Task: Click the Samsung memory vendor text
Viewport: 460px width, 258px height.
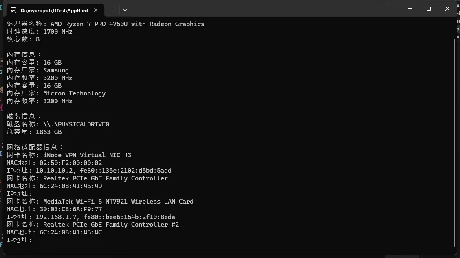Action: [x=56, y=70]
